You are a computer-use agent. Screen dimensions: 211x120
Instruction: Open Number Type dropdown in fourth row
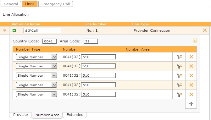pyautogui.click(x=36, y=85)
